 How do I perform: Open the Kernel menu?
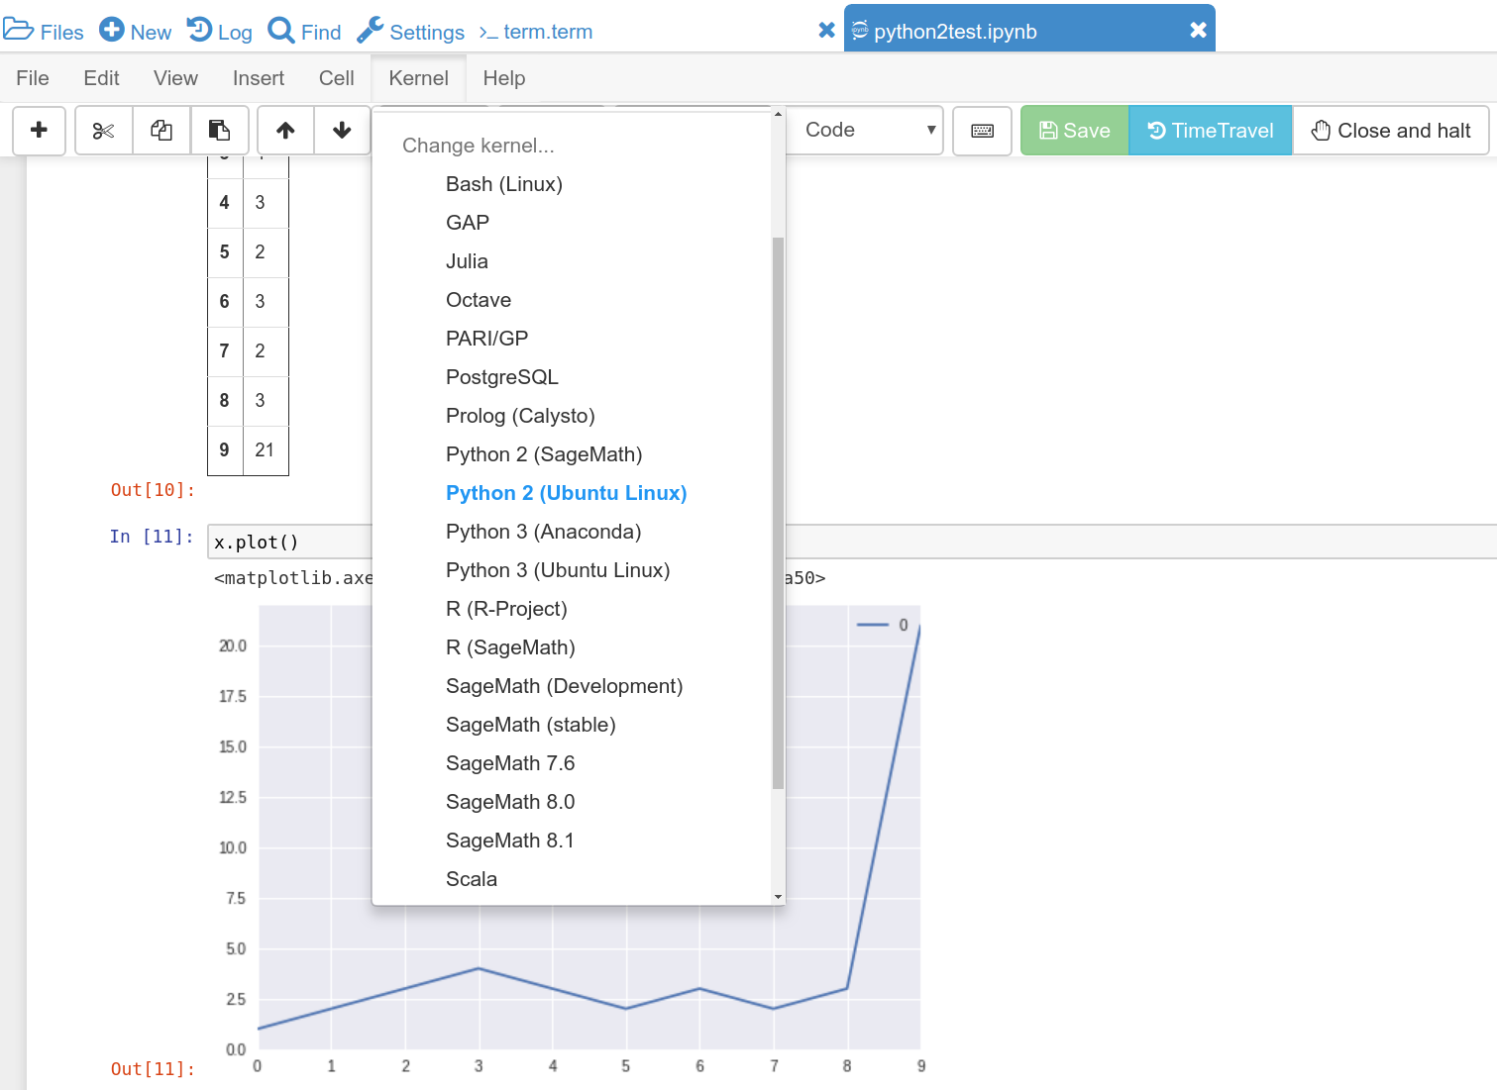point(418,78)
